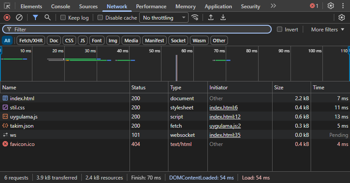This screenshot has width=350, height=183.
Task: Filter by Font requests
Action: coord(97,41)
